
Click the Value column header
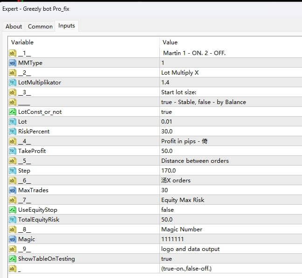coord(170,42)
